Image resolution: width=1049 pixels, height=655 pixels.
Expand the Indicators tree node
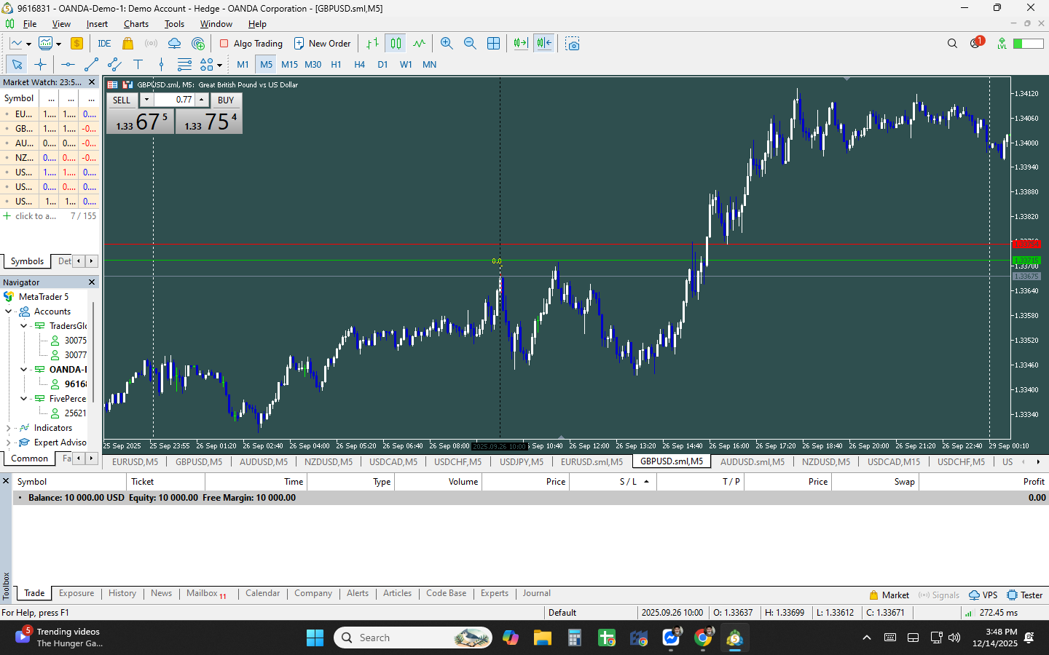9,428
